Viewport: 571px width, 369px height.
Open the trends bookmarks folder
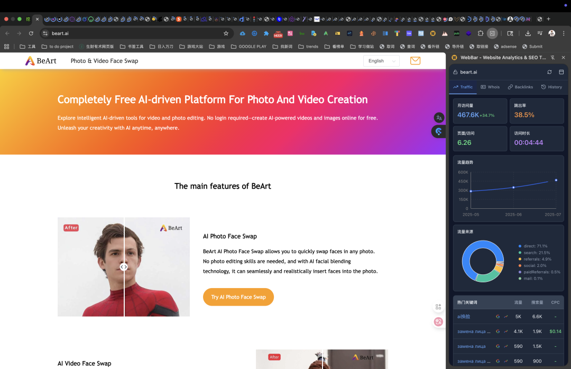308,47
